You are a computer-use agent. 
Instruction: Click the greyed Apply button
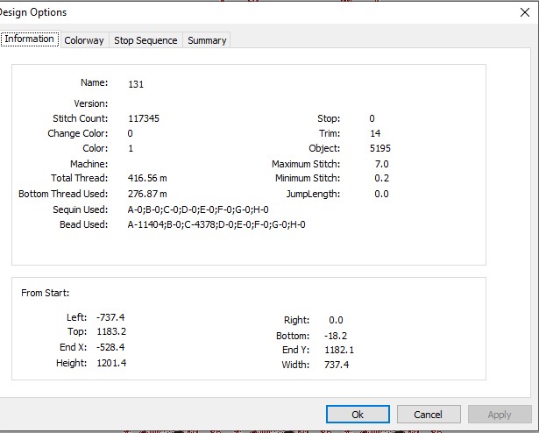click(x=500, y=414)
